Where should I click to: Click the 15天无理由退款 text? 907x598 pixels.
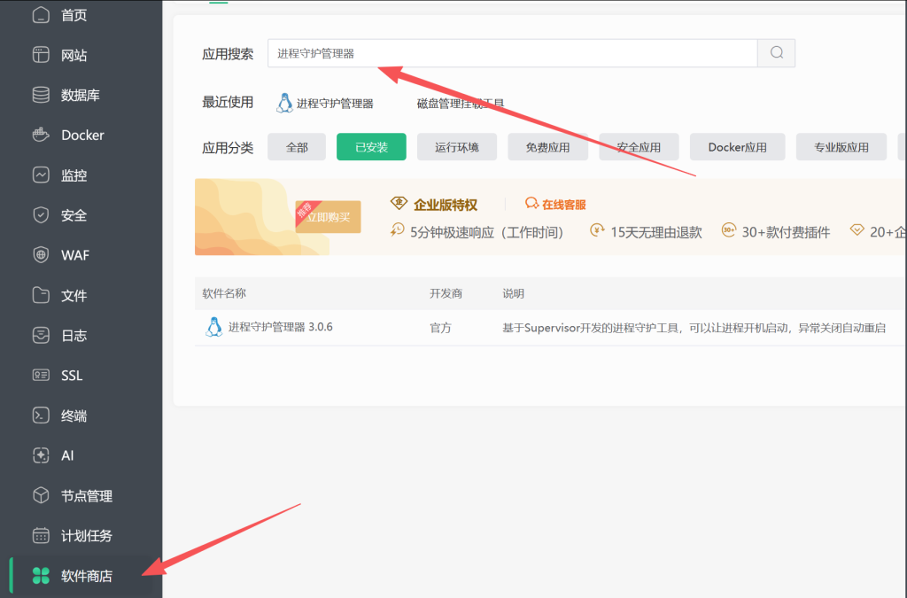[x=656, y=232]
